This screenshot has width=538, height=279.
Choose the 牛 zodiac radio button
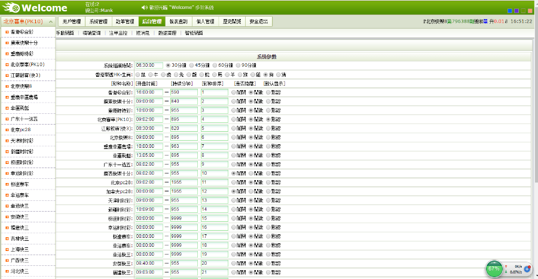pyautogui.click(x=151, y=75)
